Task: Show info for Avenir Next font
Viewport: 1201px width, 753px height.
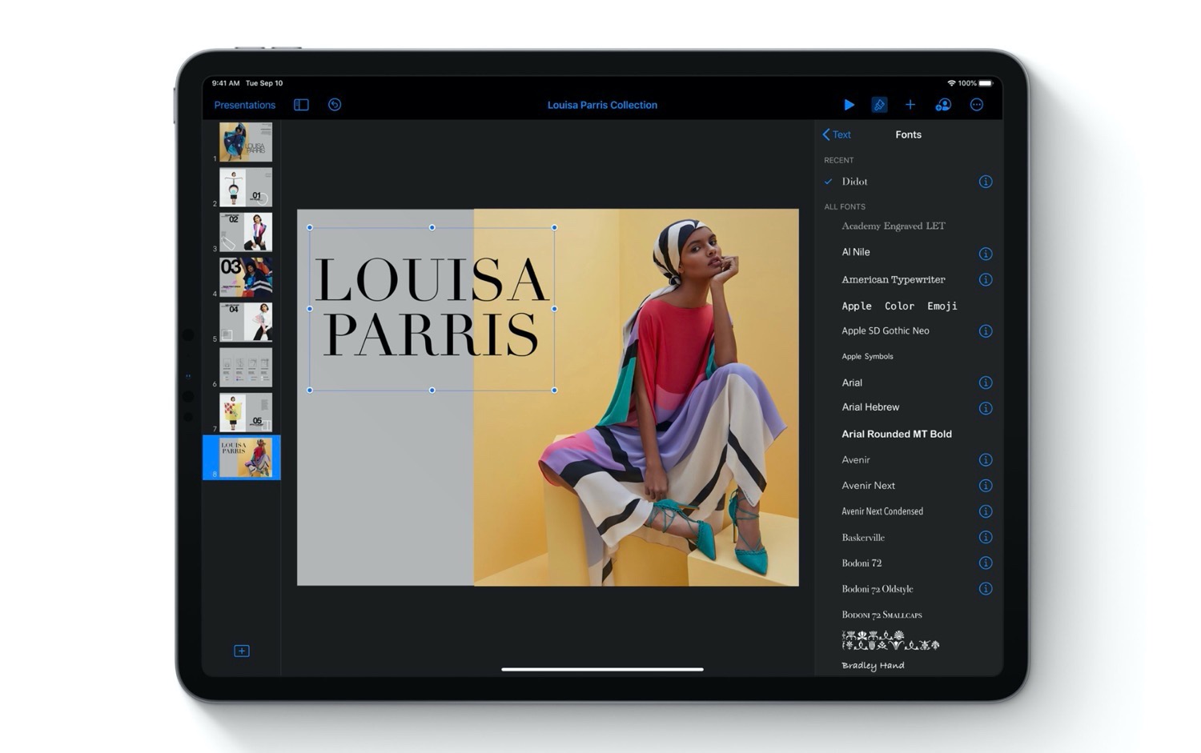Action: tap(986, 486)
